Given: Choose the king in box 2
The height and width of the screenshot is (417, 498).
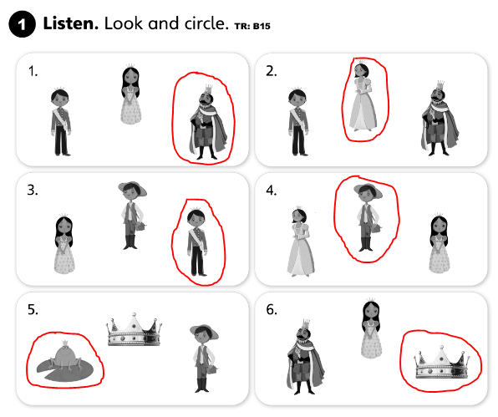Looking at the screenshot, I should [440, 118].
